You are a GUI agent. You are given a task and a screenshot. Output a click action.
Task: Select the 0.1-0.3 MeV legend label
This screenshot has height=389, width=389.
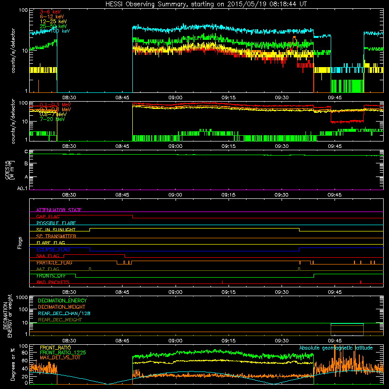(x=55, y=105)
